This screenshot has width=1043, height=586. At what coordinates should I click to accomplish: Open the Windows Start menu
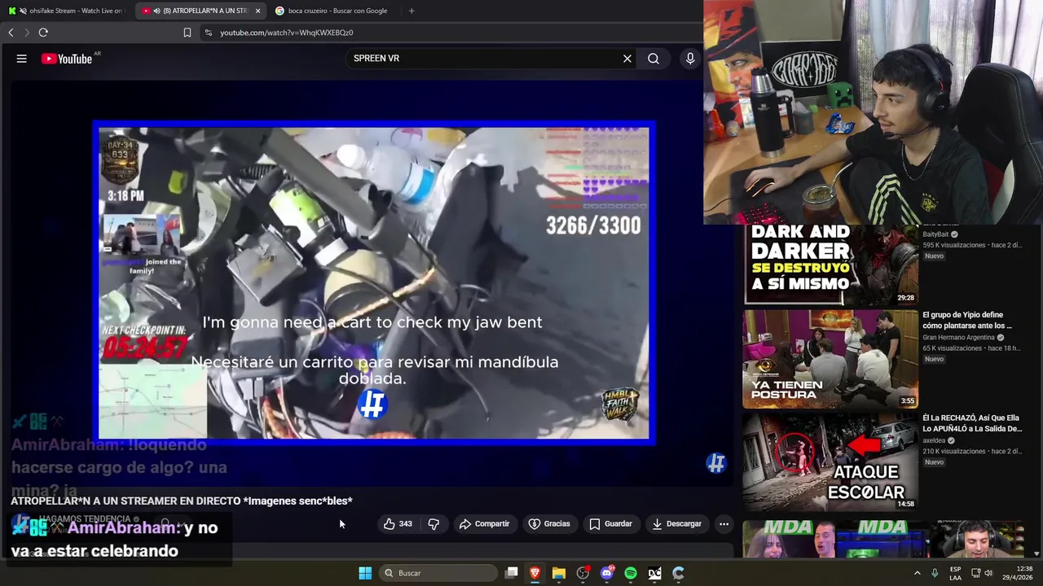pyautogui.click(x=365, y=573)
